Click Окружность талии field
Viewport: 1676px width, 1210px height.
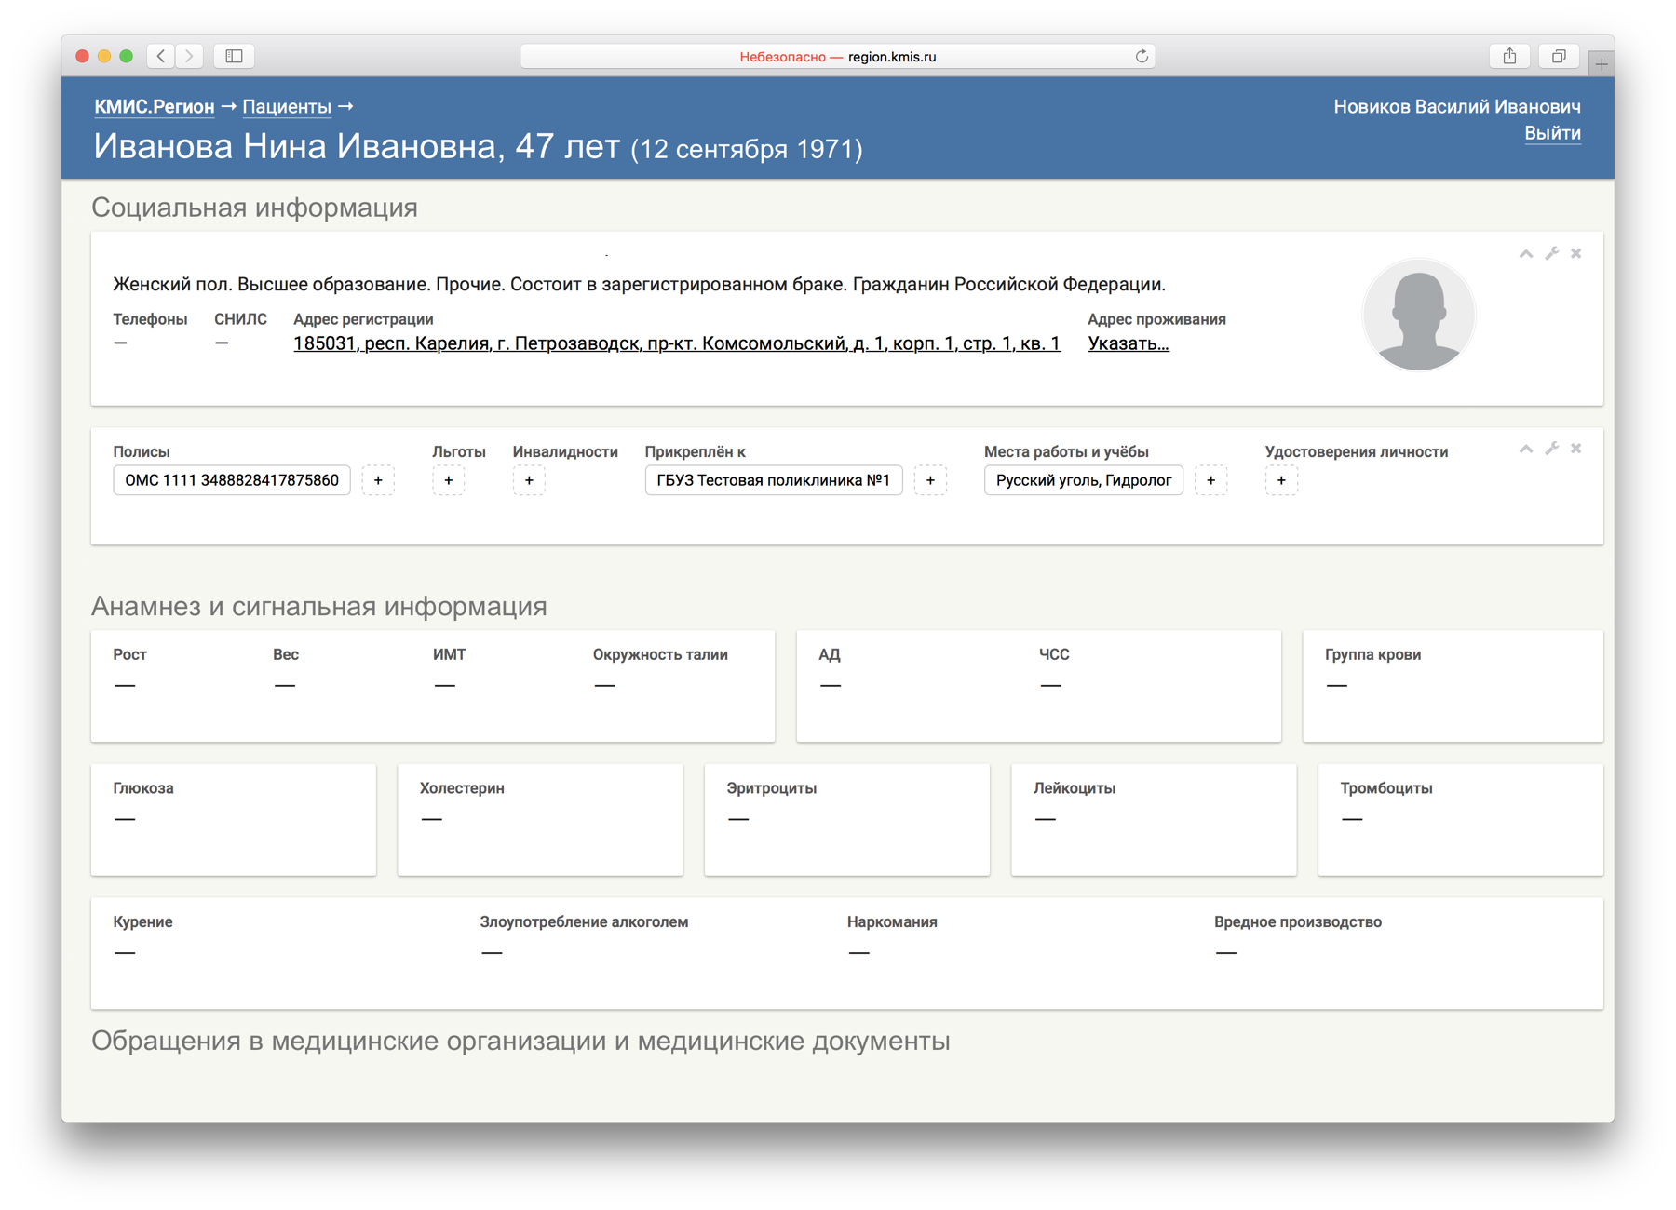[x=660, y=670]
